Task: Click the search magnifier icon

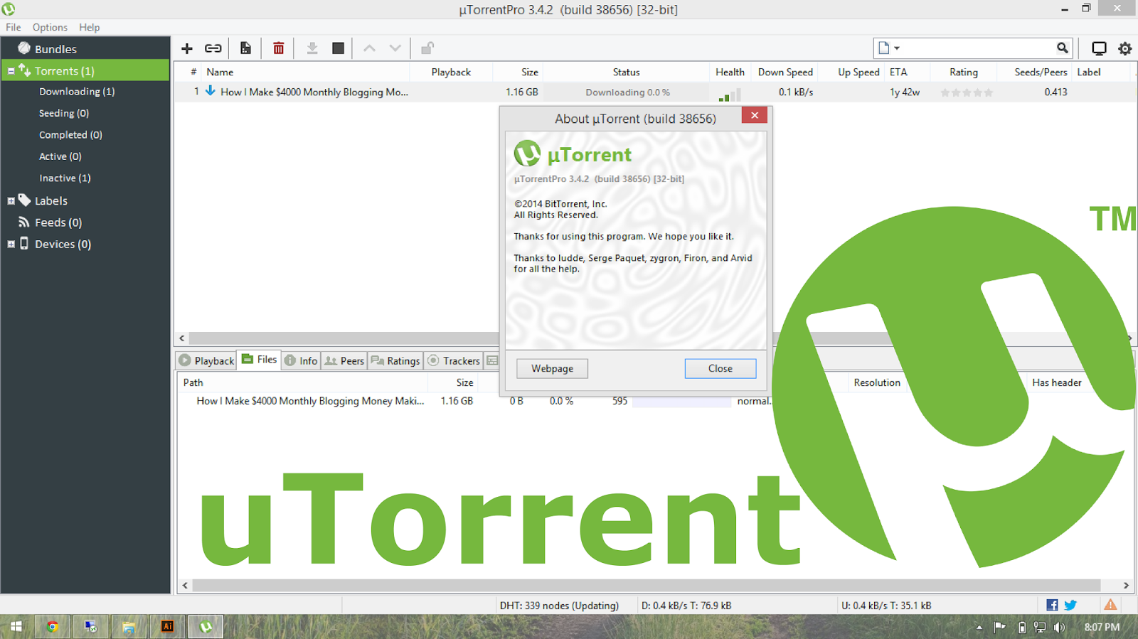Action: pyautogui.click(x=1062, y=48)
